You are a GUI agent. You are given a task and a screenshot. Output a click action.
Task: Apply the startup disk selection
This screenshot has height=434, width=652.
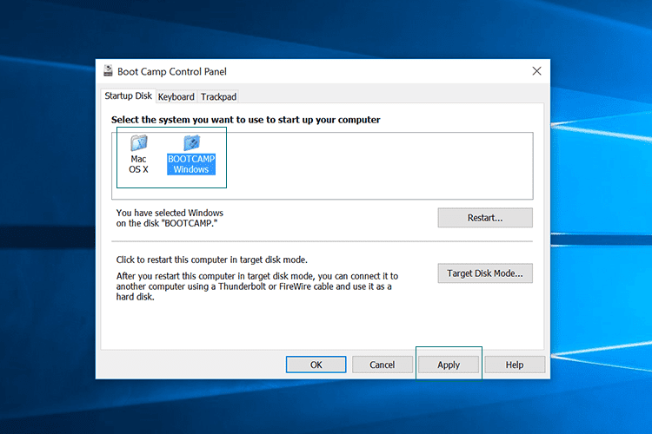click(x=449, y=365)
